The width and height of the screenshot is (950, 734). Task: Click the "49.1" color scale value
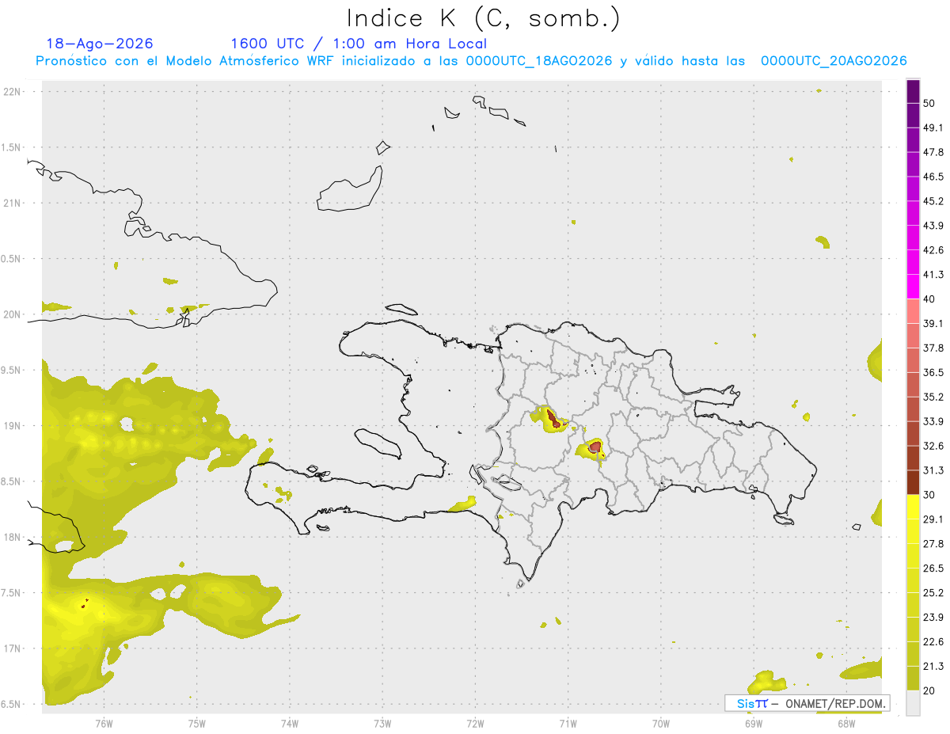tap(933, 128)
